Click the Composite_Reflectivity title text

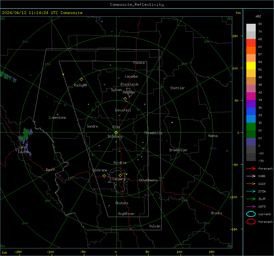click(137, 5)
